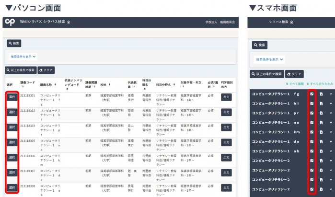Sort table by 講義コード column header
This screenshot has width=335, height=197.
27,84
